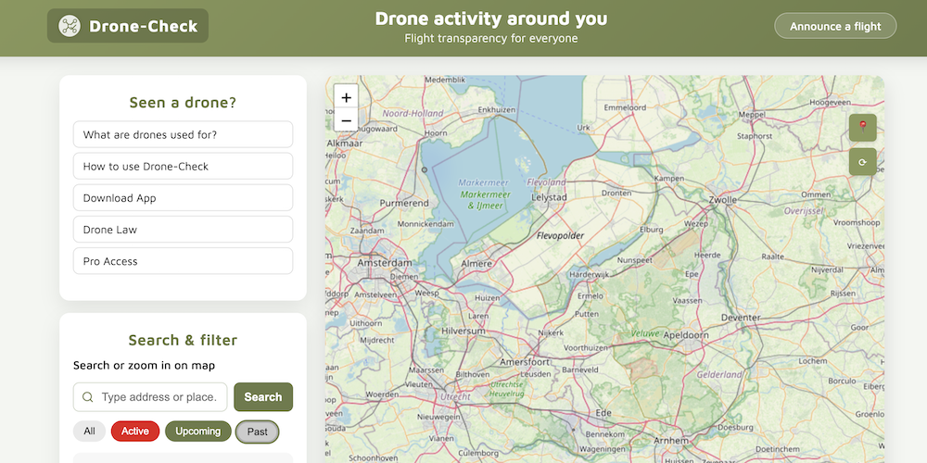Click the Utrecht label on the map
This screenshot has height=463, width=927.
[455, 397]
